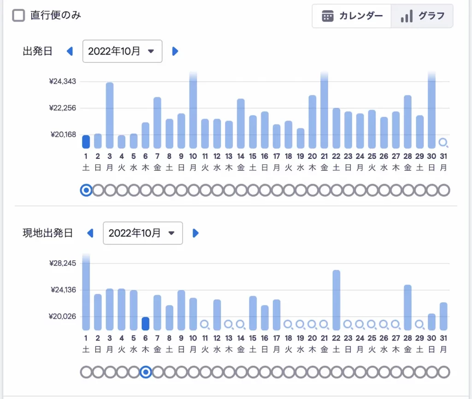
Task: Click 現地出発日 price bar for day 31
Action: 443,316
